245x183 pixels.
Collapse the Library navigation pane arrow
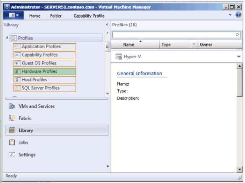point(107,25)
